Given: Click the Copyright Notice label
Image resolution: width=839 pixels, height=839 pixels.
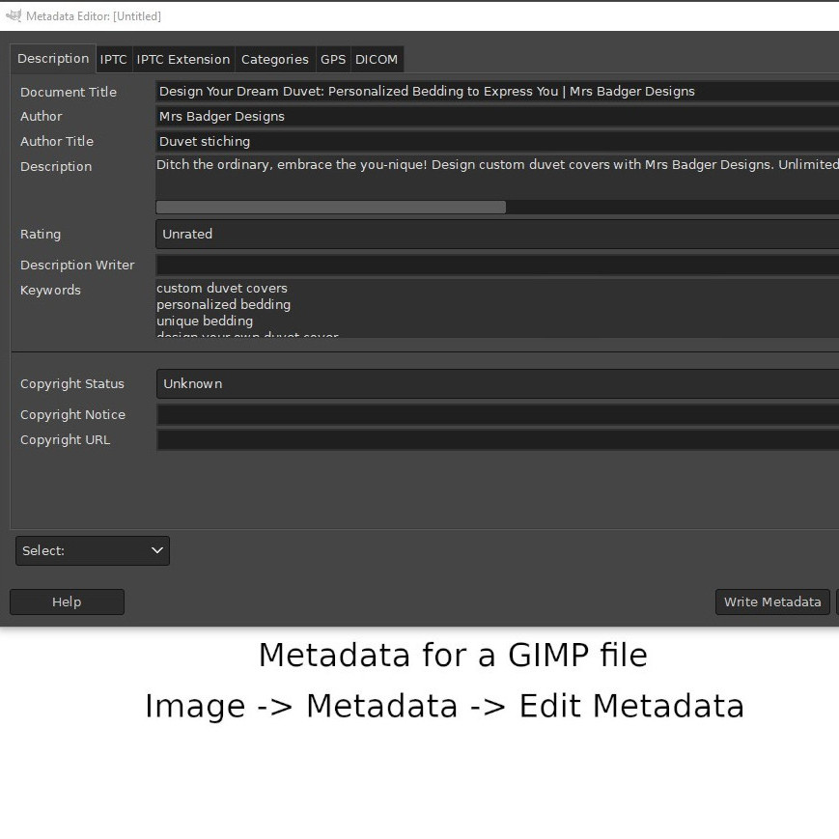Looking at the screenshot, I should point(72,415).
